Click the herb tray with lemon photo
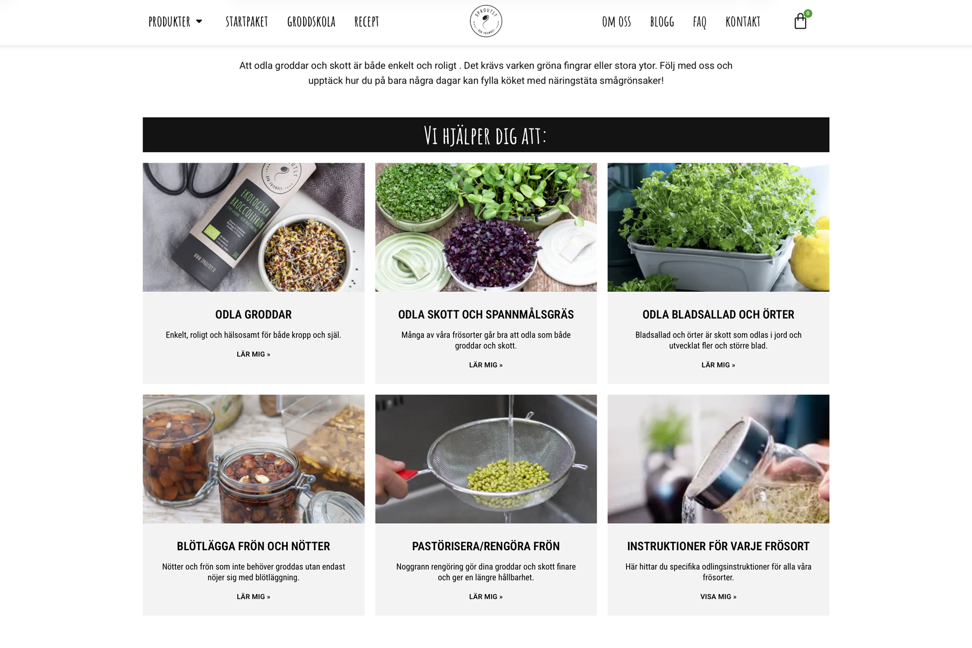 [x=718, y=227]
